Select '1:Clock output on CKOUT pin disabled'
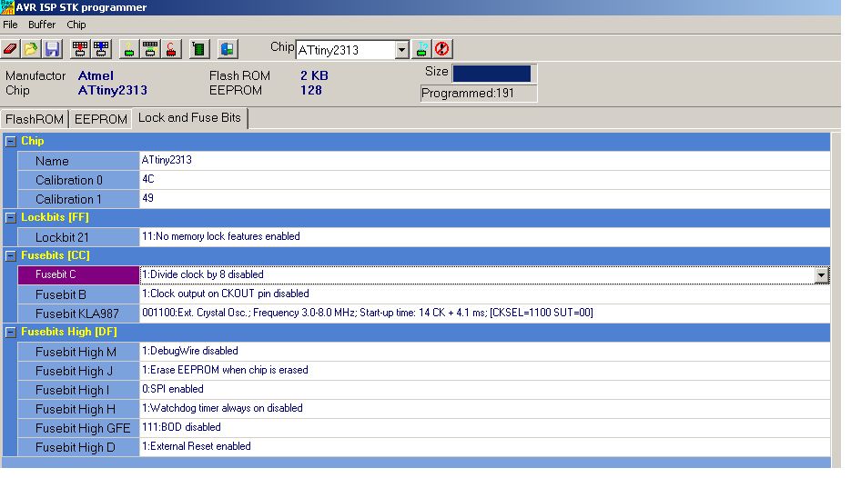This screenshot has height=478, width=851. pyautogui.click(x=484, y=294)
